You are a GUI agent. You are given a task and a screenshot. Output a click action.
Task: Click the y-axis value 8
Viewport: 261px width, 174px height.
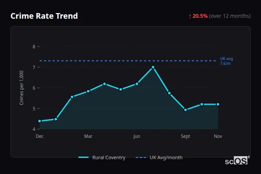[x=34, y=47]
